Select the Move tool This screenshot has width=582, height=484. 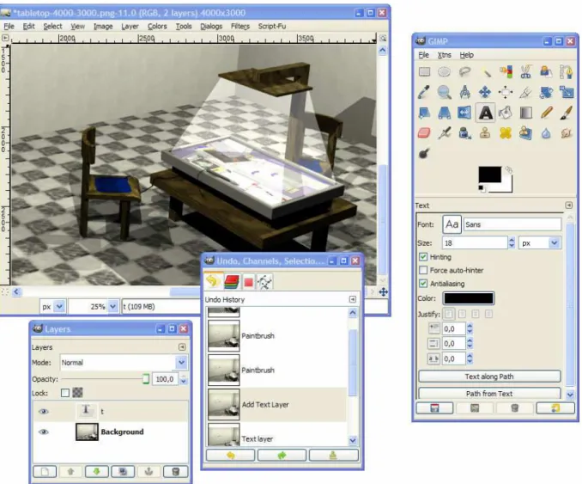[485, 92]
